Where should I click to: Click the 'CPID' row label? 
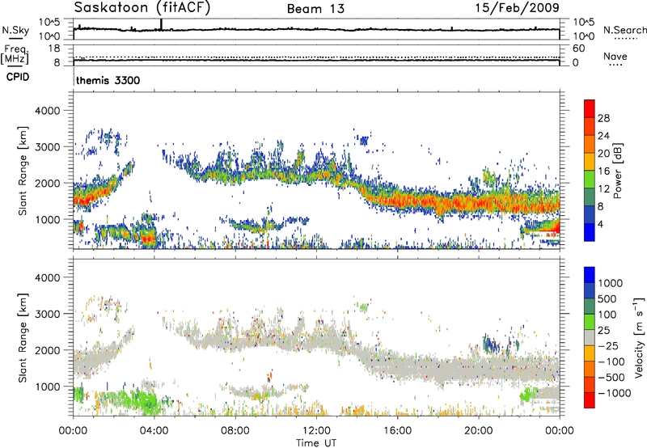point(18,77)
